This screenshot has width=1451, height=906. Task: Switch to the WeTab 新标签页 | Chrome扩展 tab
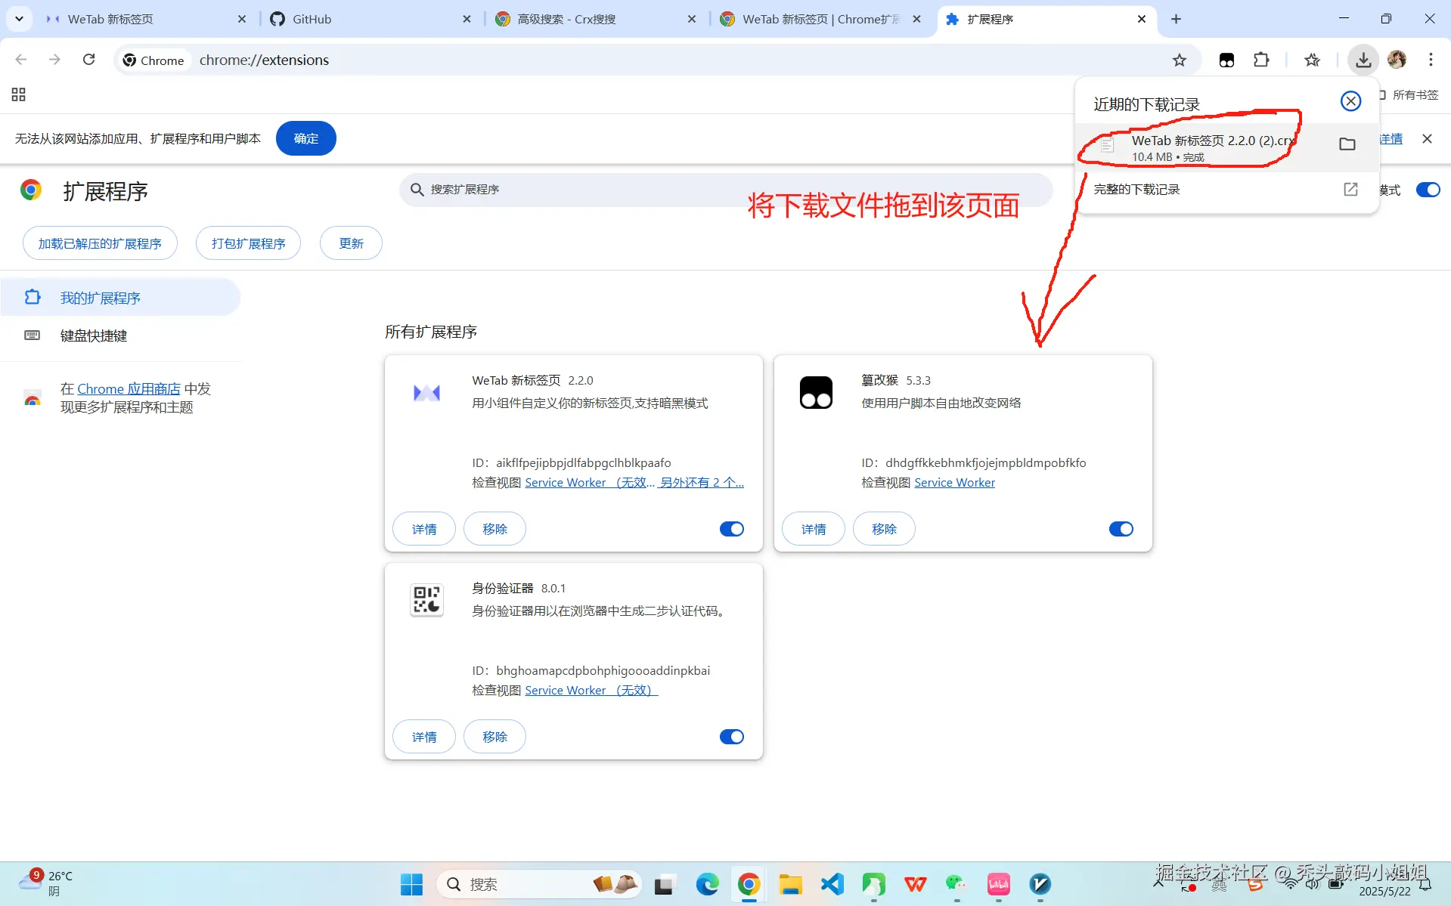[820, 19]
